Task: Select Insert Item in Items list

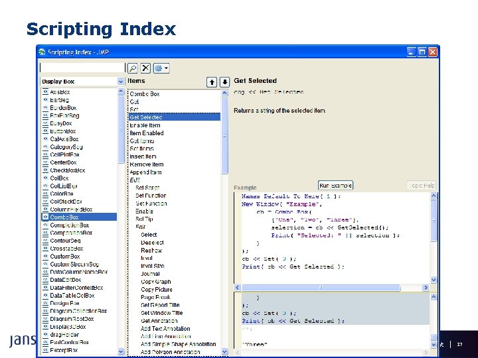Action: [x=143, y=156]
